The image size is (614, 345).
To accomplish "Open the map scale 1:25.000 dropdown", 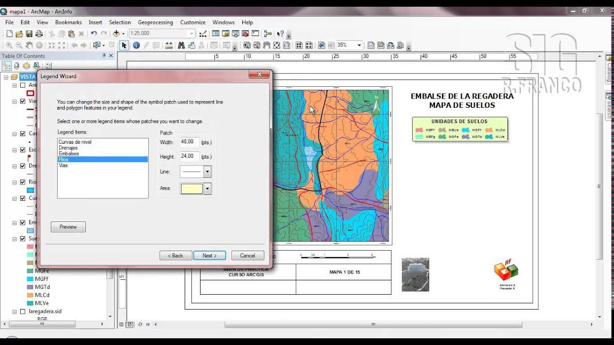I will 191,34.
